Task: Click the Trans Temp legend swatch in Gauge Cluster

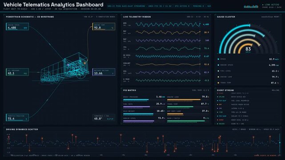Action: click(218, 83)
